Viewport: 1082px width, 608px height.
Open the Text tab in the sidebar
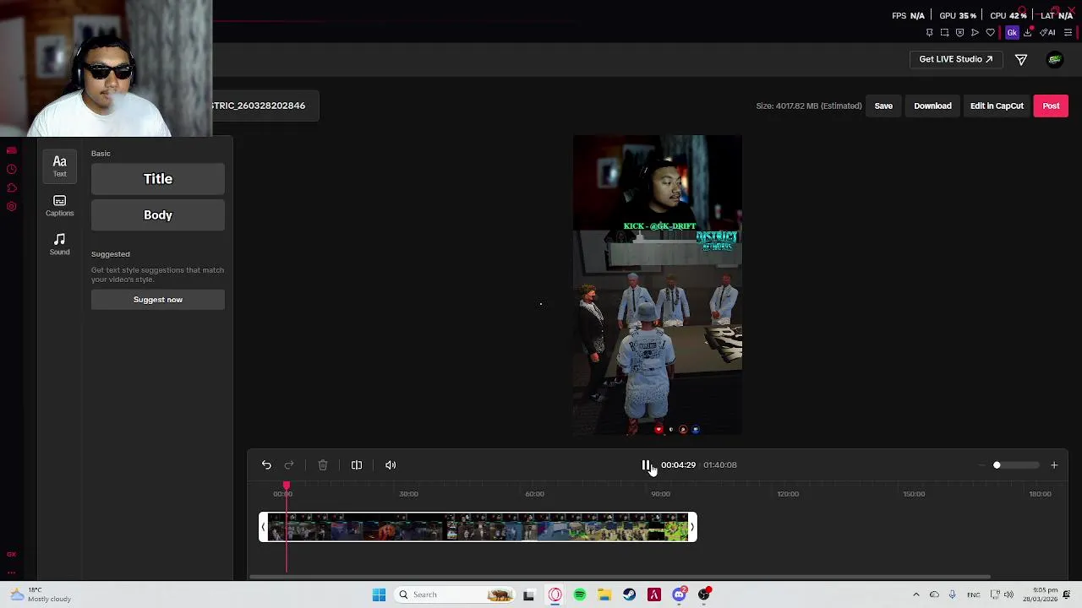[59, 166]
